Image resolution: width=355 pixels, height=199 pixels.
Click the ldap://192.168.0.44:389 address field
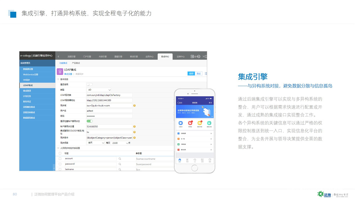pyautogui.click(x=109, y=100)
